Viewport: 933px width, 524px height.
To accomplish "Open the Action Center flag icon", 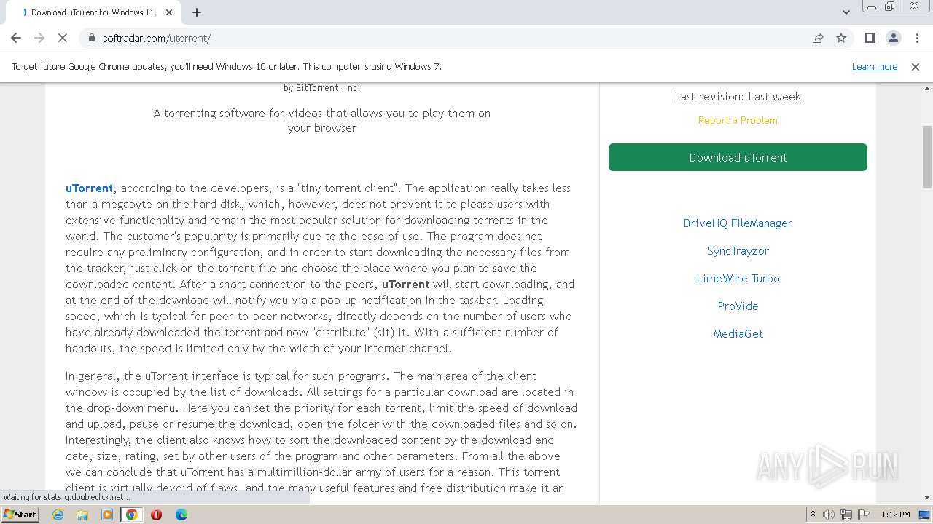I will [864, 515].
